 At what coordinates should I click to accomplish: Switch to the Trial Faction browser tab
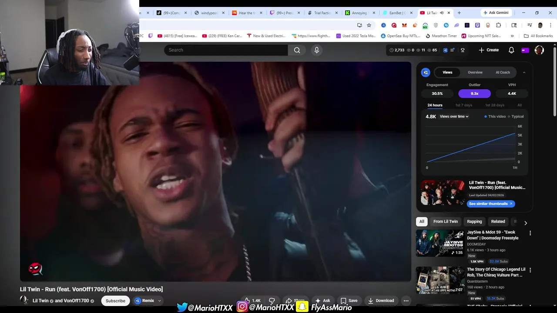tap(322, 13)
